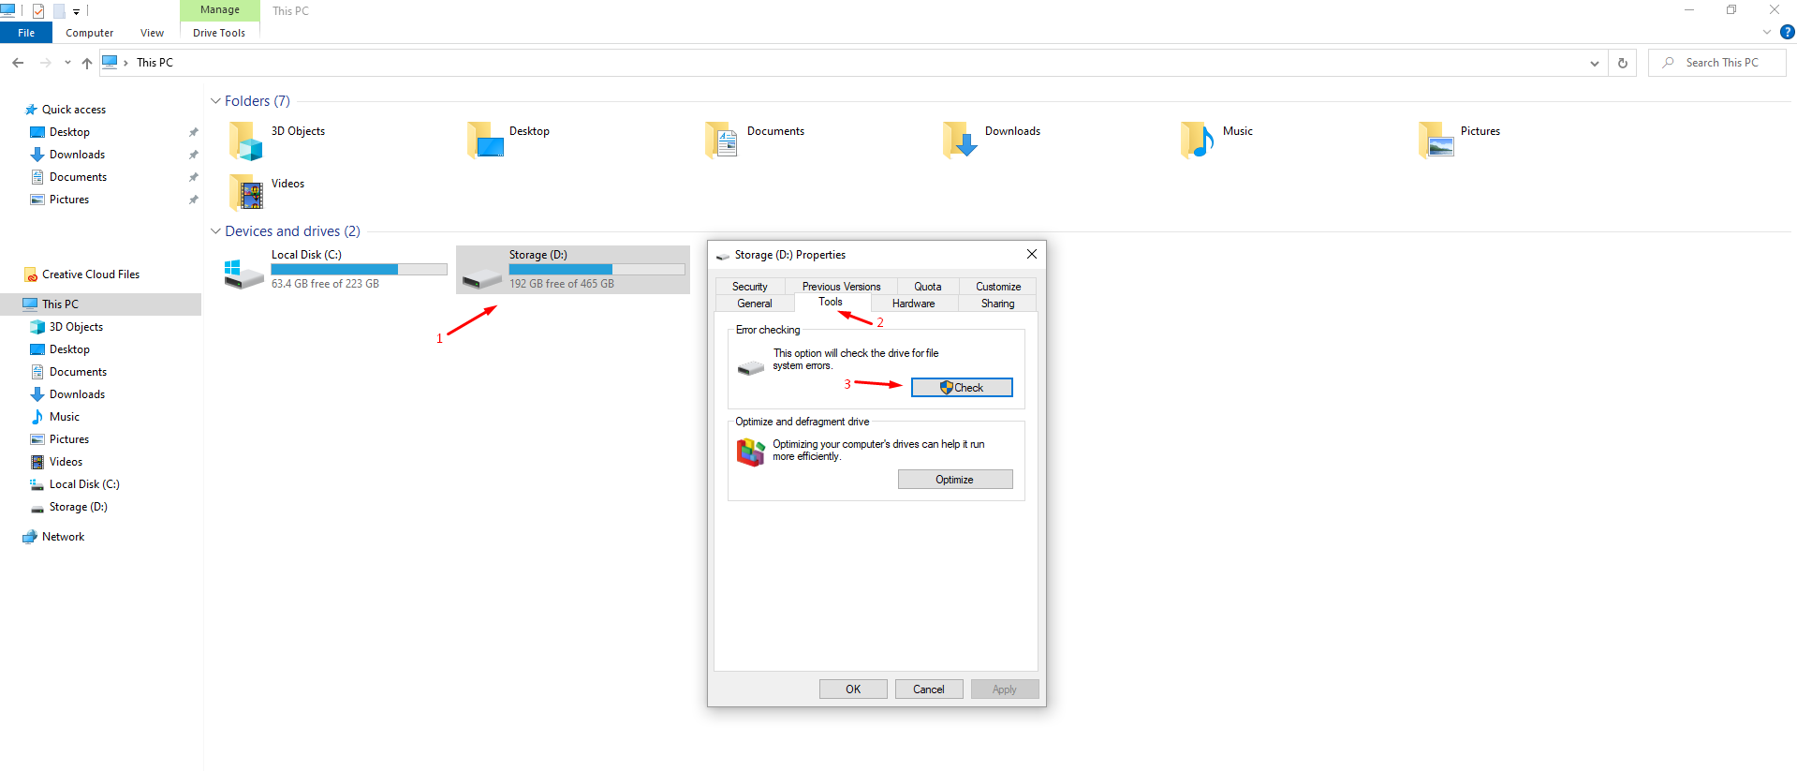Open Customize Quick Access Toolbar dropdown
1797x771 pixels.
point(77,11)
